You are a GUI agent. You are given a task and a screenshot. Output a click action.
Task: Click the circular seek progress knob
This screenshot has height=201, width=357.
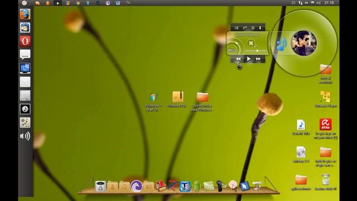point(237,43)
